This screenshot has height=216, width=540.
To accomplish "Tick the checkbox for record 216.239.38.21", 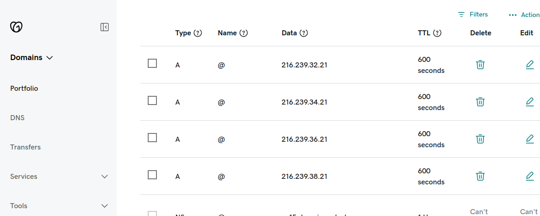I will click(x=152, y=175).
